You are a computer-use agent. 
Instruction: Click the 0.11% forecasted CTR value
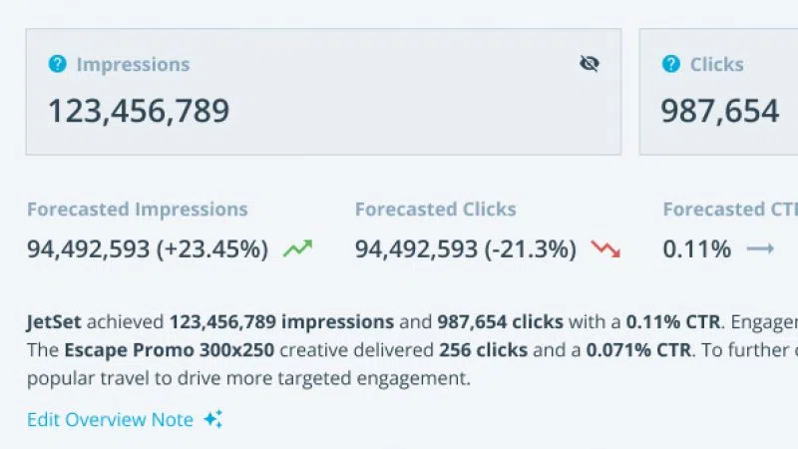click(x=696, y=248)
